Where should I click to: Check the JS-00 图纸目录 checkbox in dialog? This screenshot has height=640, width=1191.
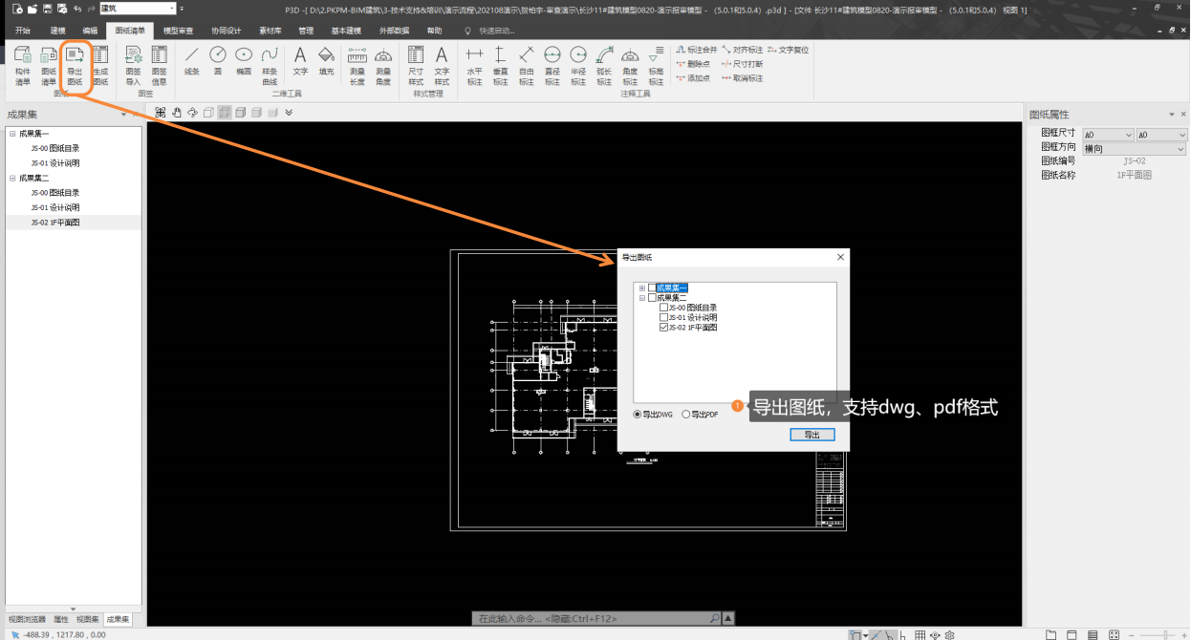[x=664, y=308]
